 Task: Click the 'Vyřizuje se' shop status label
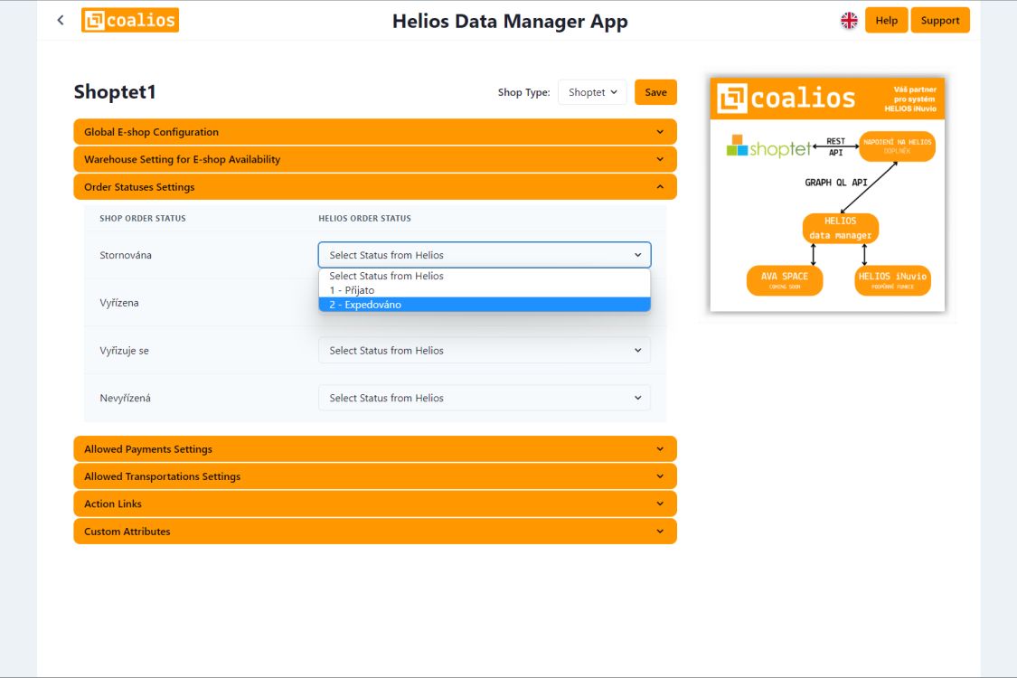tap(125, 351)
